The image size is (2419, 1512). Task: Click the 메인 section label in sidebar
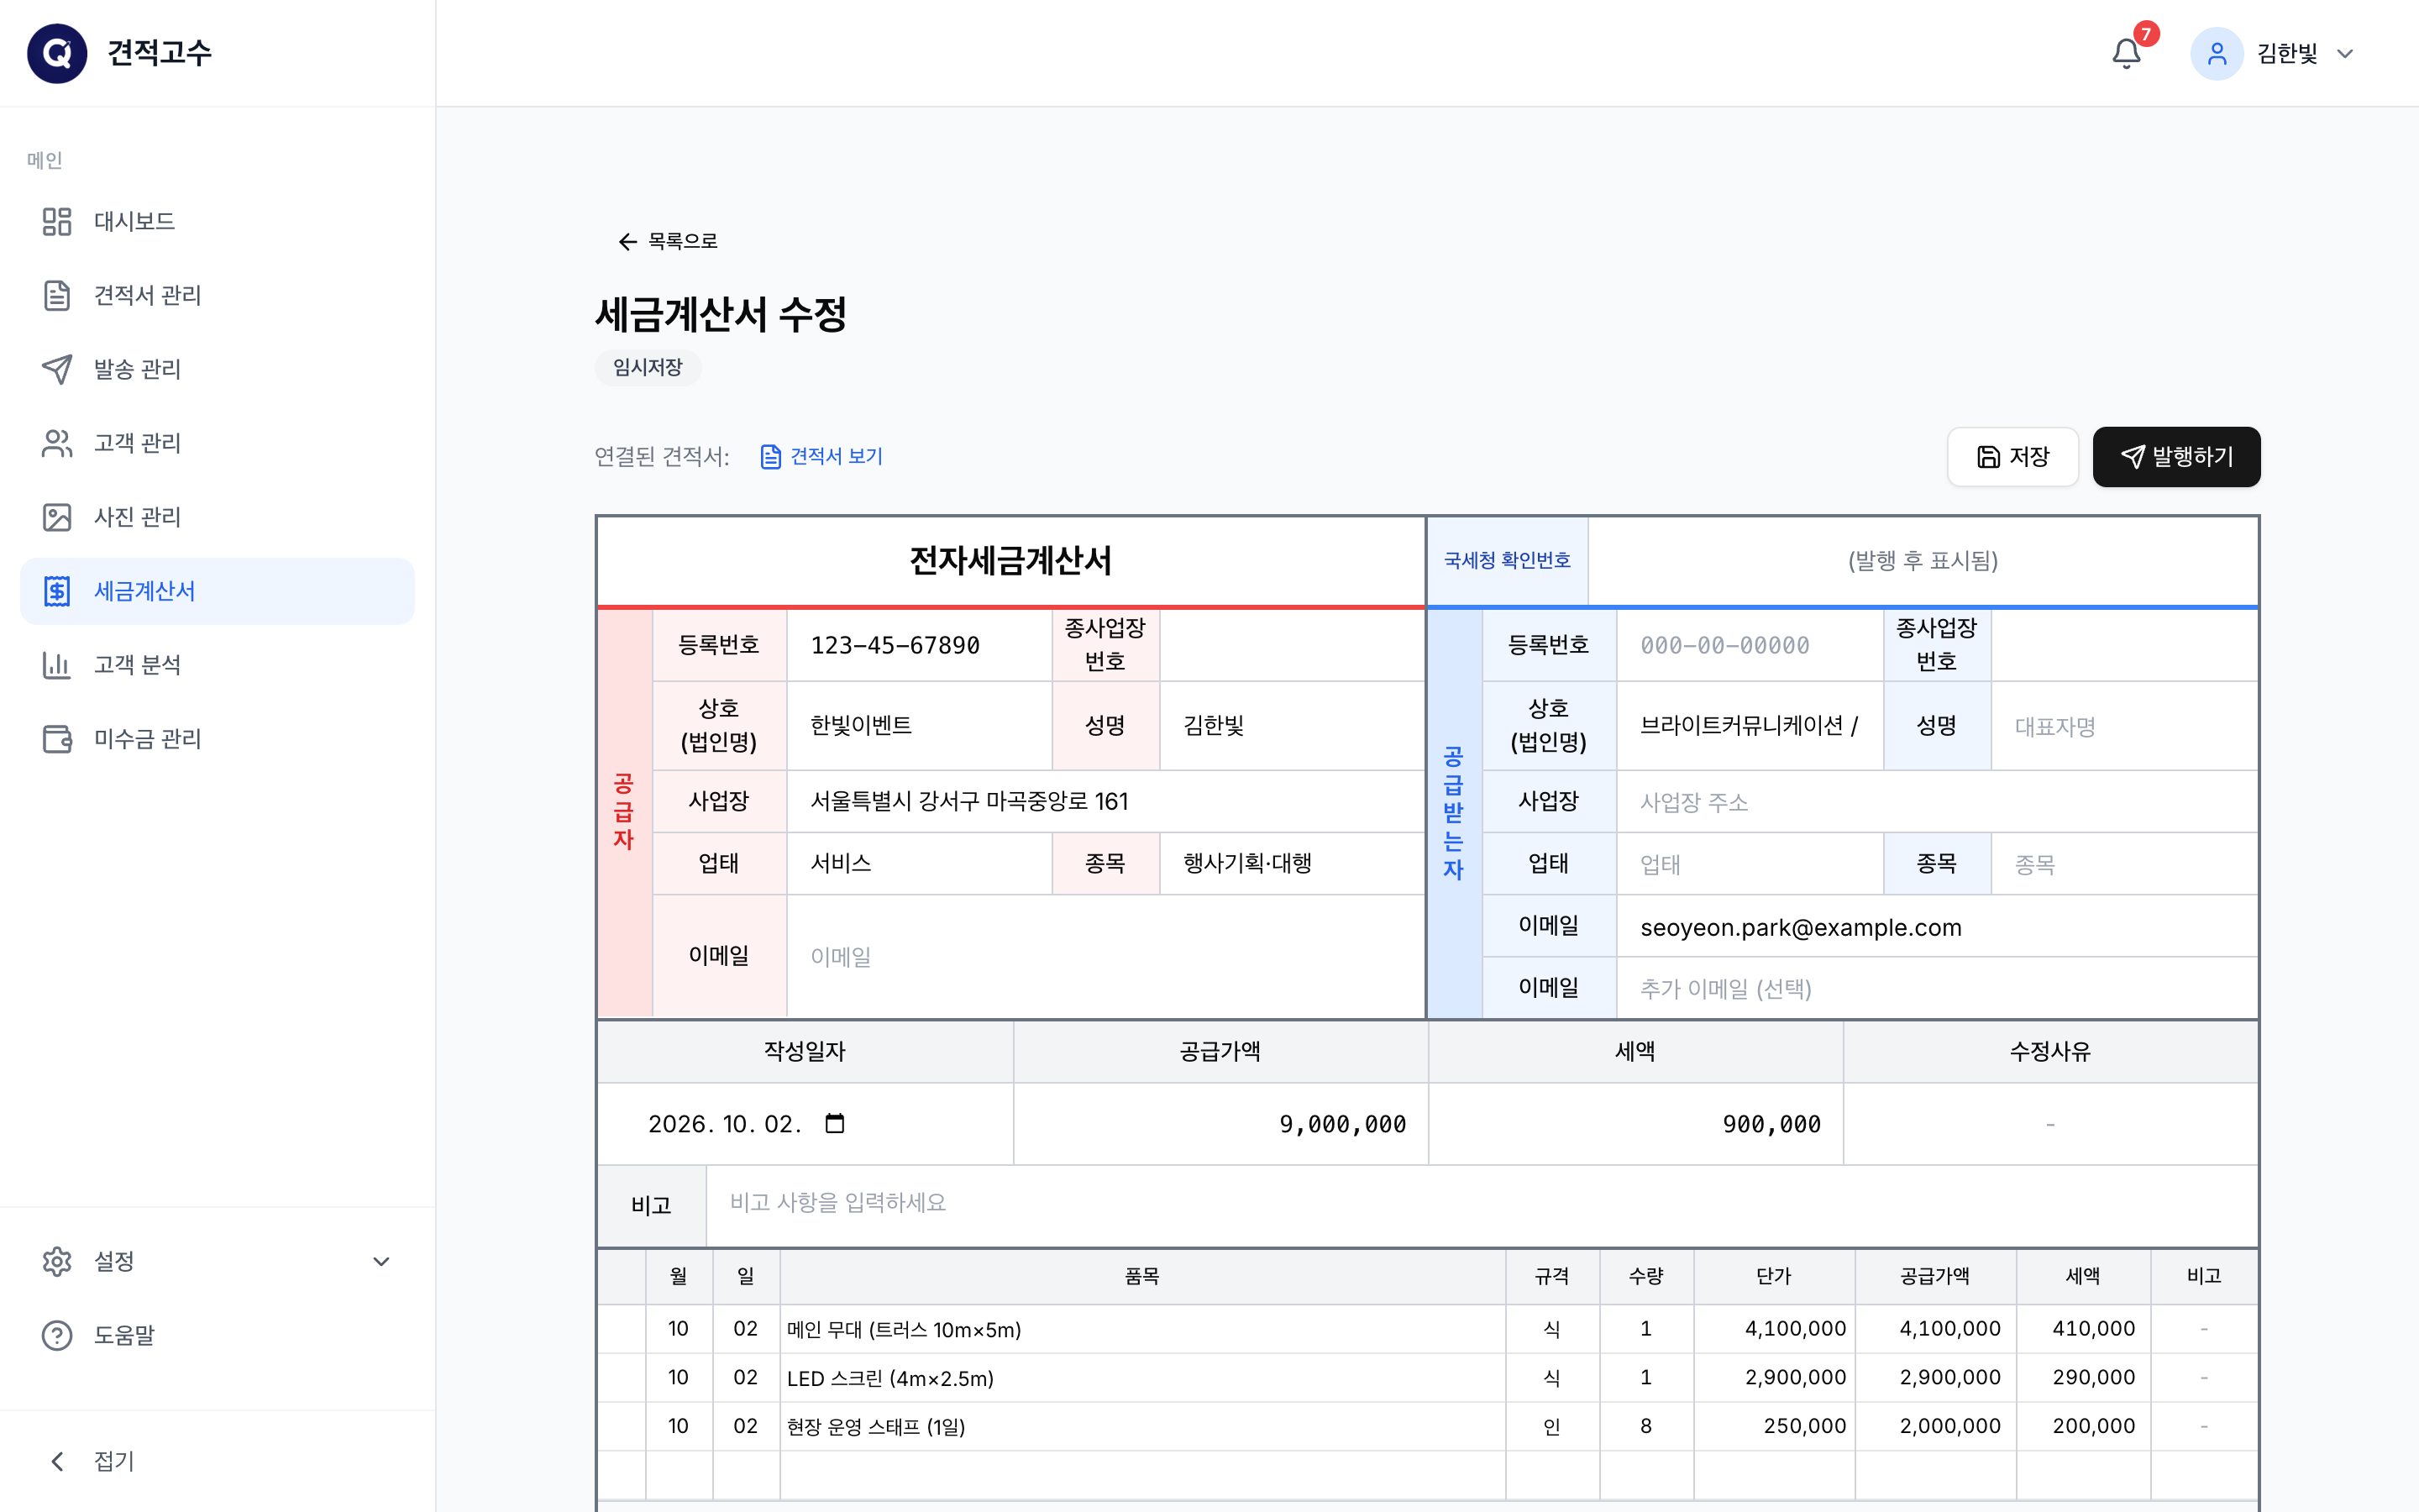click(x=45, y=160)
